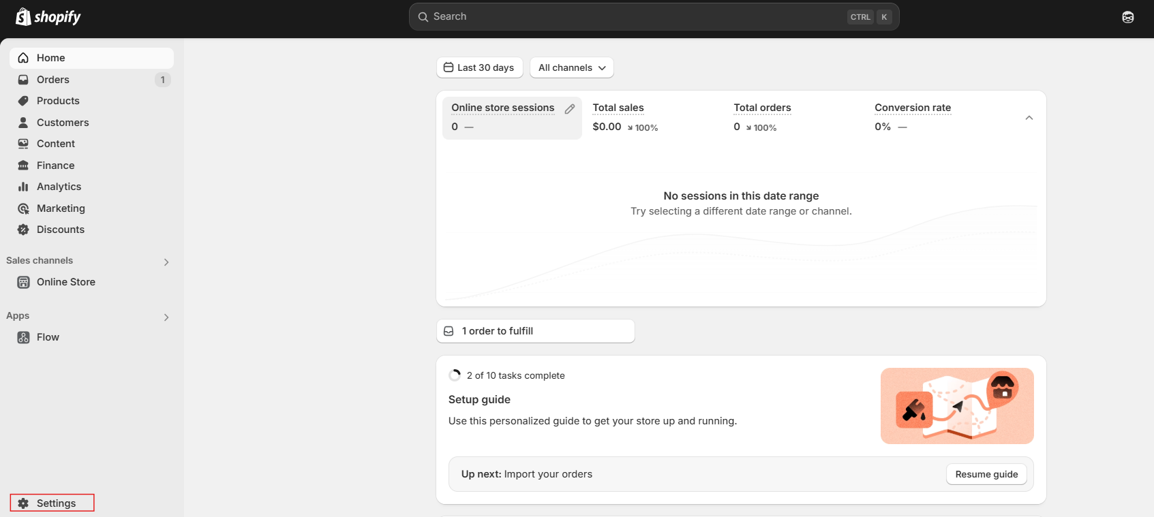
Task: Click the Settings gear icon
Action: click(x=23, y=503)
